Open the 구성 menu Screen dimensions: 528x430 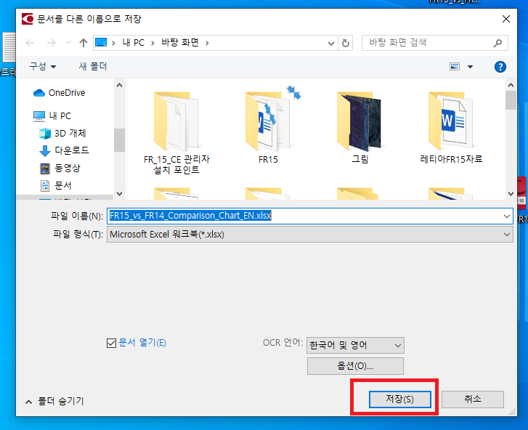(x=42, y=66)
